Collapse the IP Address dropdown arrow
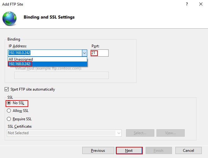 [84, 53]
